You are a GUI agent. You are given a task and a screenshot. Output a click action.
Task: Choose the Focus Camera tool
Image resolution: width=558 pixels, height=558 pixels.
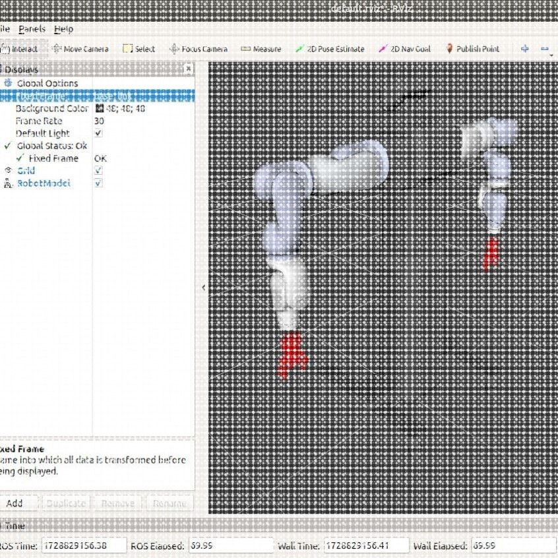199,49
